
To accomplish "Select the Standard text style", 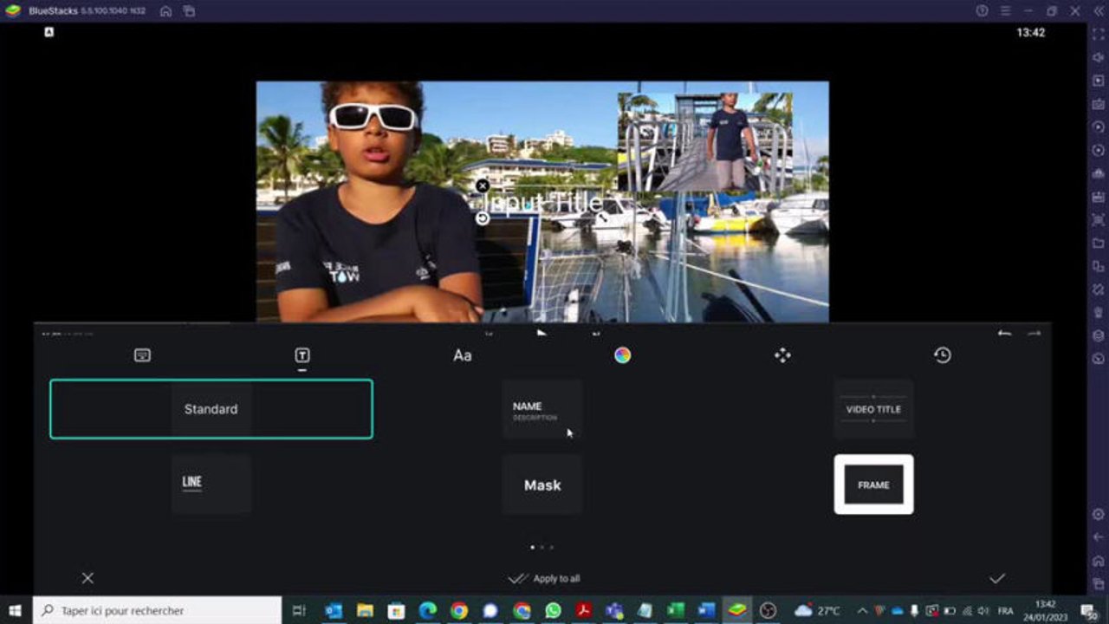I will pos(211,409).
